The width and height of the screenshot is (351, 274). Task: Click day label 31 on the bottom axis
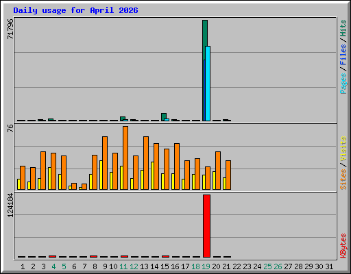tap(329, 266)
